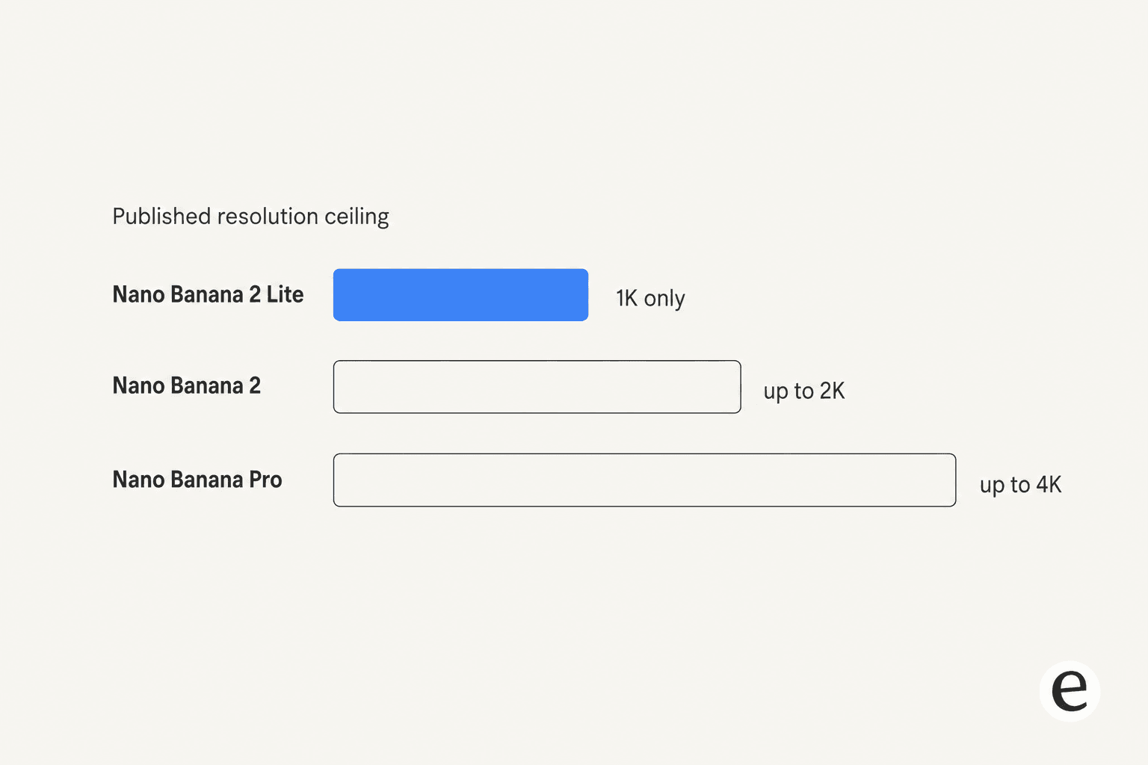
Task: Select the outlined Nano Banana Pro bar
Action: pyautogui.click(x=644, y=480)
